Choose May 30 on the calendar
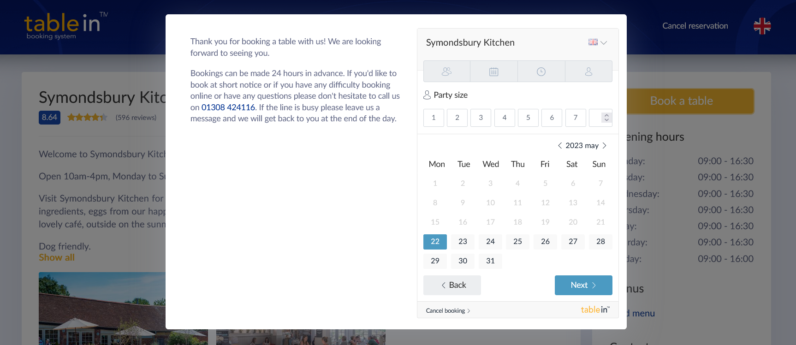 click(x=463, y=261)
